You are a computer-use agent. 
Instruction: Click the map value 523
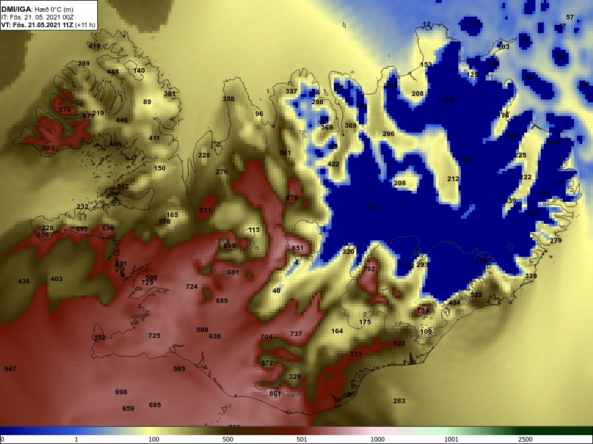click(399, 343)
